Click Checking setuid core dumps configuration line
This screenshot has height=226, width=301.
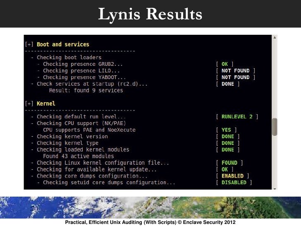pos(106,183)
